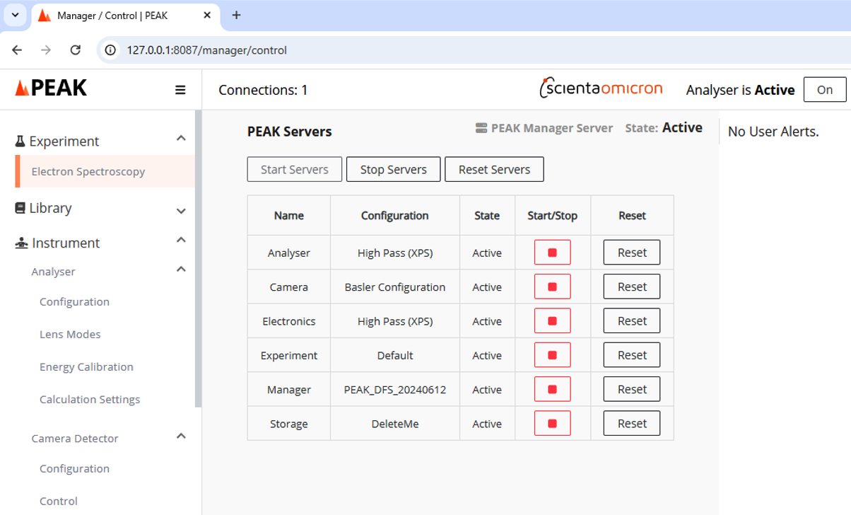This screenshot has width=851, height=515.
Task: Open Electron Spectroscopy in sidebar
Action: [x=88, y=171]
